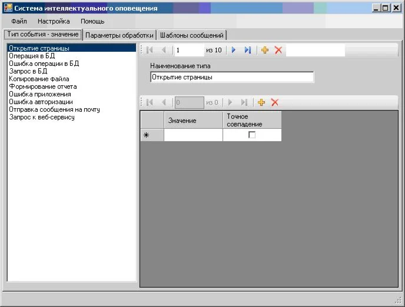Click the upper record position number field
Image resolution: width=405 pixels, height=307 pixels.
(x=188, y=50)
